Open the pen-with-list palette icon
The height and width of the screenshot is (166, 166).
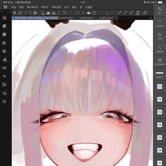[5, 59]
